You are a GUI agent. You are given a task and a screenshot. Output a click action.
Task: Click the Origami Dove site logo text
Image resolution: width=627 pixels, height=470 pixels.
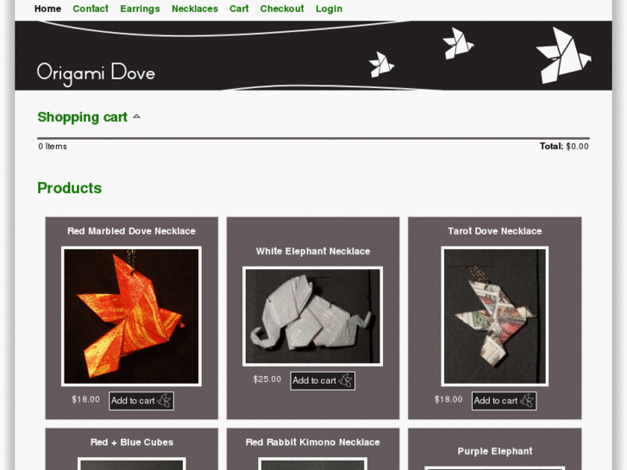point(96,73)
